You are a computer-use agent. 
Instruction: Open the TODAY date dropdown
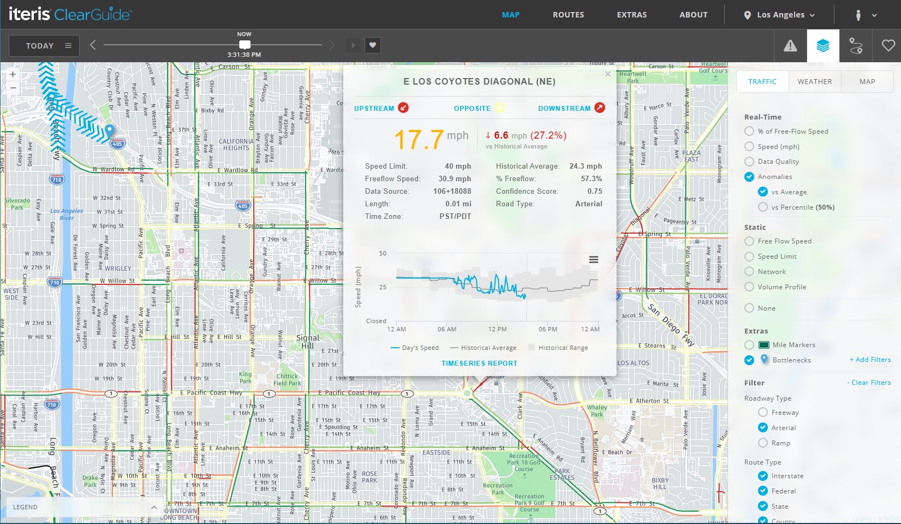point(44,46)
